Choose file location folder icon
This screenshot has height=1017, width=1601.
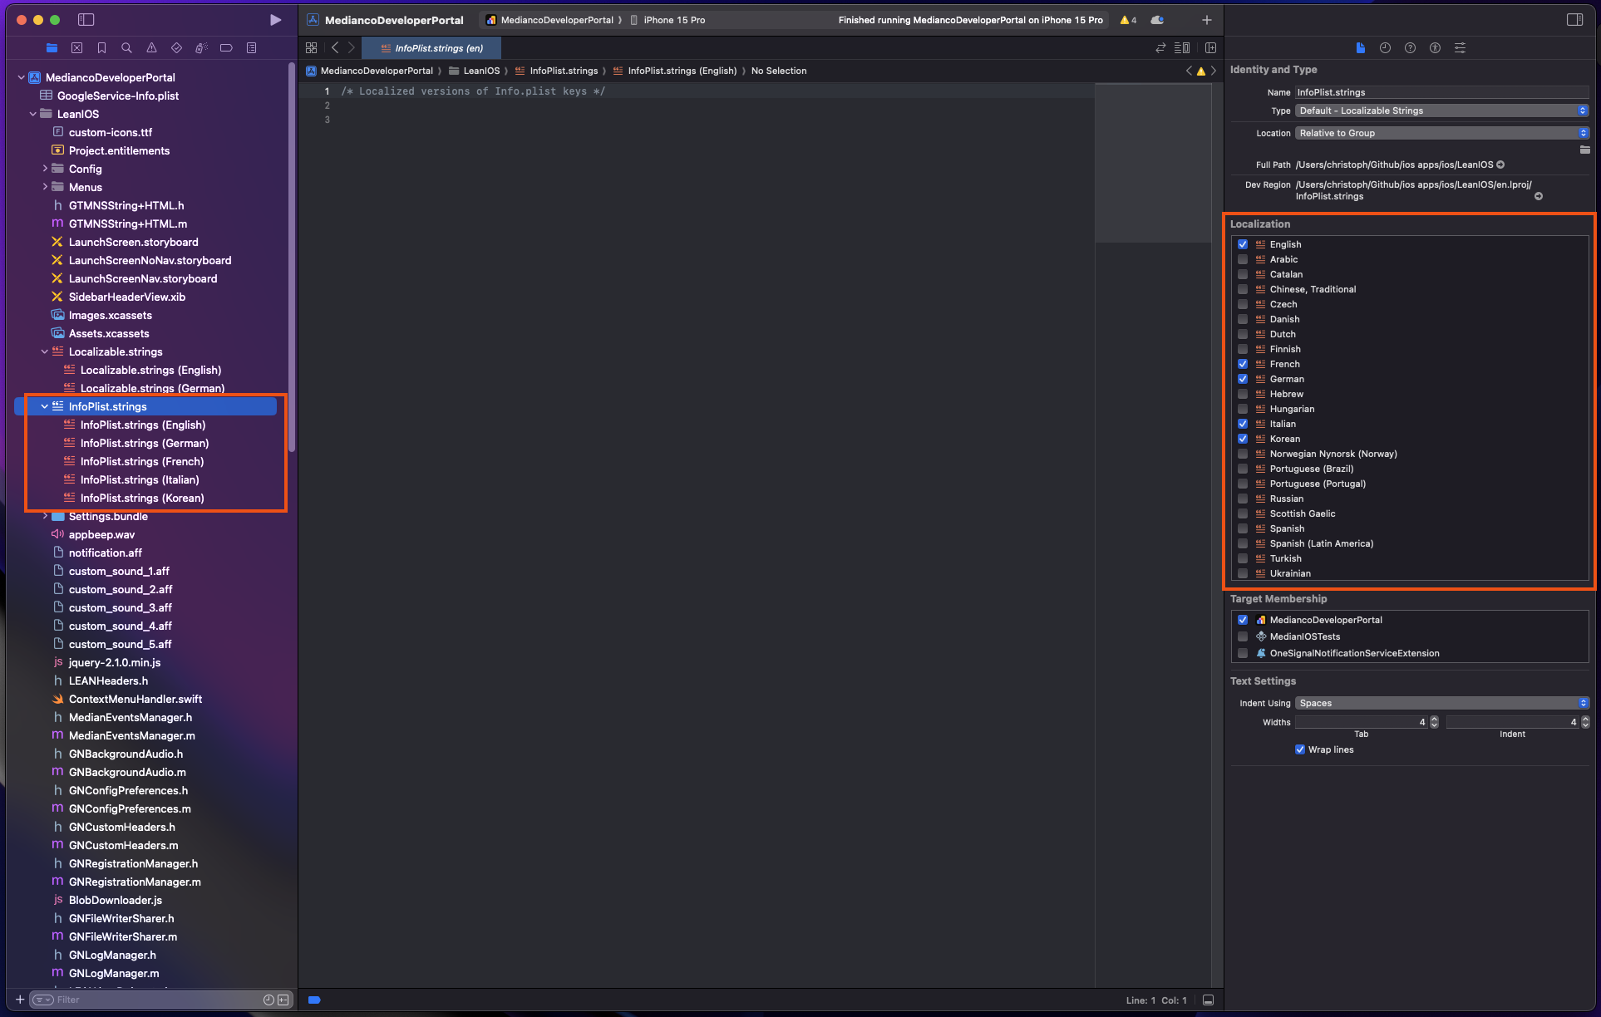pos(1584,150)
